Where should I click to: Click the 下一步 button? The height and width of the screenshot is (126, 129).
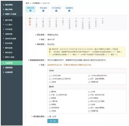(x=53, y=121)
